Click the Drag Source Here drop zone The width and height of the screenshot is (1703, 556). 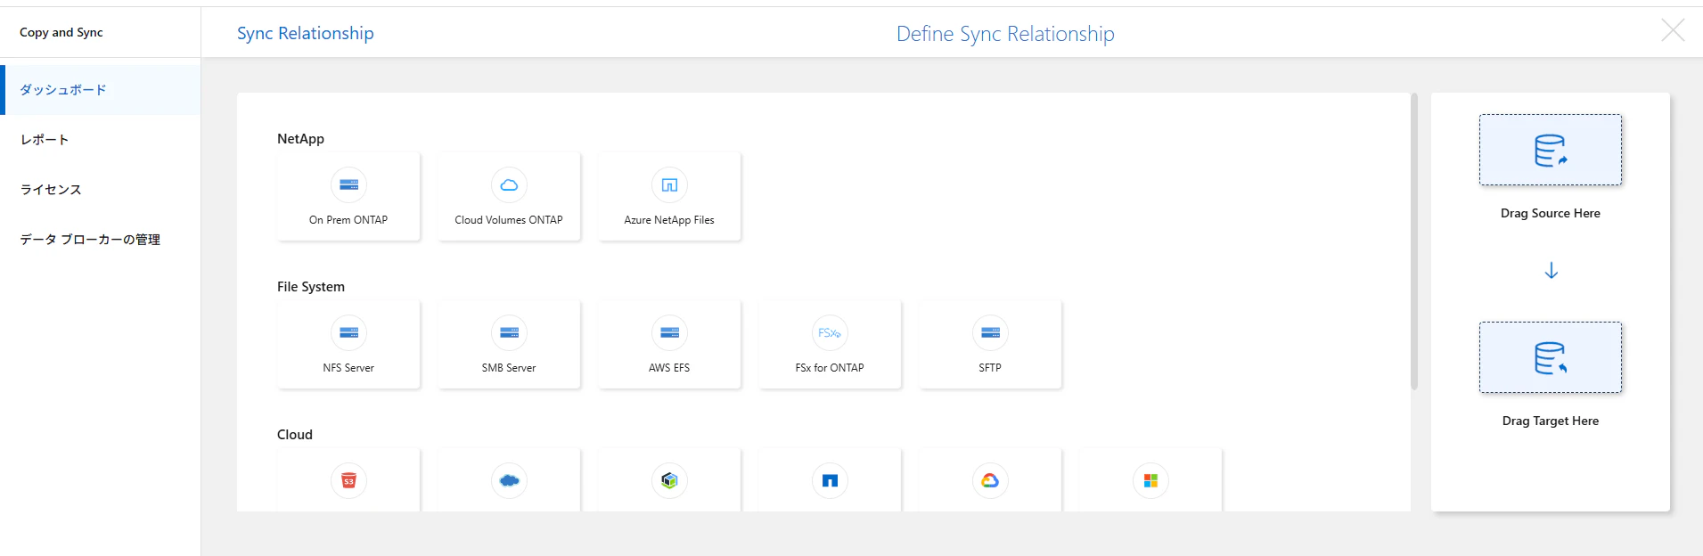(1551, 150)
